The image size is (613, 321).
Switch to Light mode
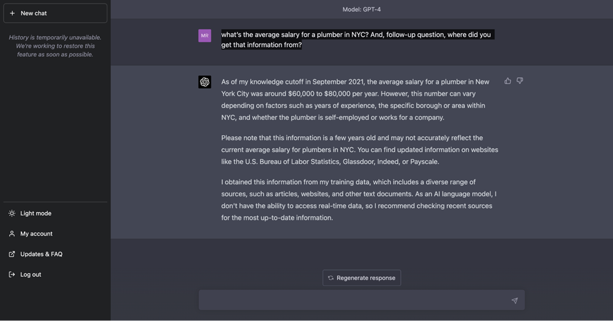(x=36, y=213)
